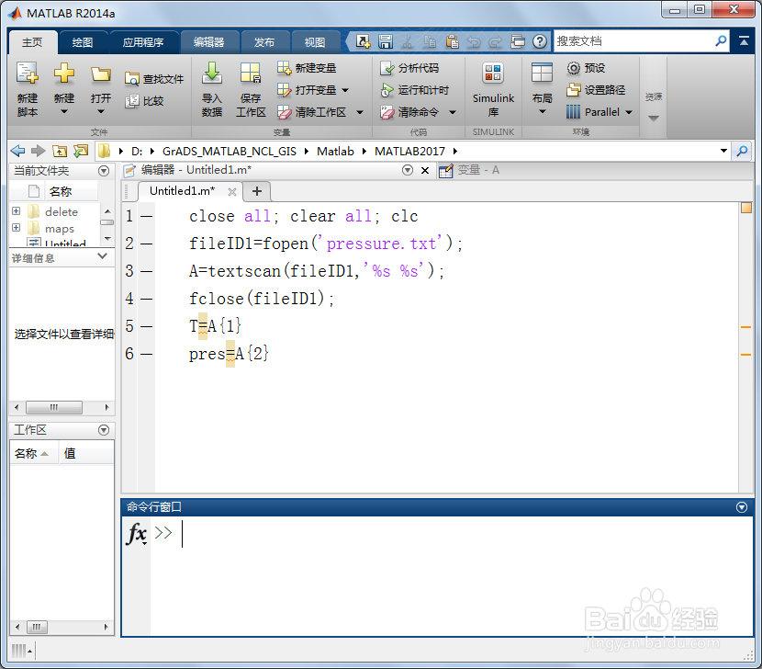Switch to the Publish (发布) tab
Screen dimensions: 762x669
(x=264, y=42)
